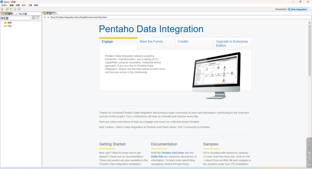Click the Matt Casters signature line
This screenshot has width=312, height=169.
[154, 127]
